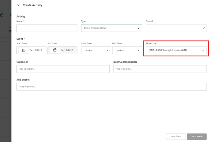Screen dimensions: 210x142
Task: Click into the Organiser search field
Action: pos(63,69)
